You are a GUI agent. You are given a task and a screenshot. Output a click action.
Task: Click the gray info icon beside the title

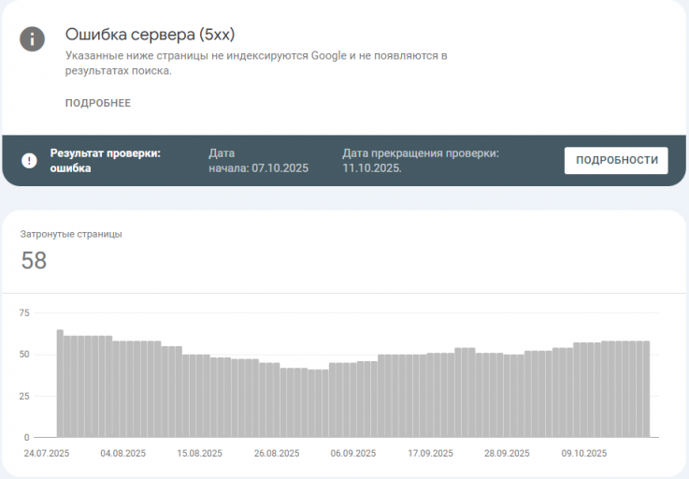click(32, 39)
